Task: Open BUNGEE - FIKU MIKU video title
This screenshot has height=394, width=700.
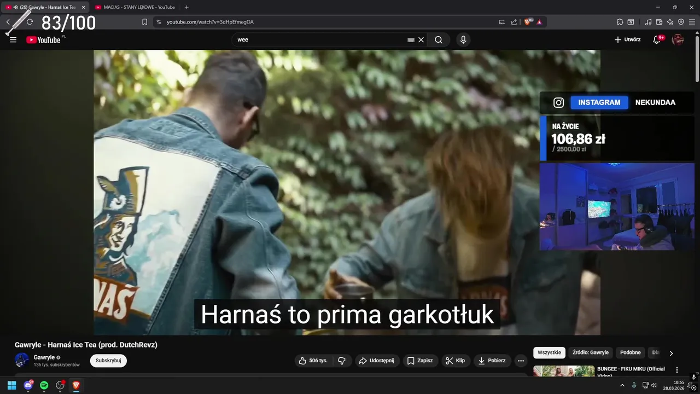Action: 631,371
